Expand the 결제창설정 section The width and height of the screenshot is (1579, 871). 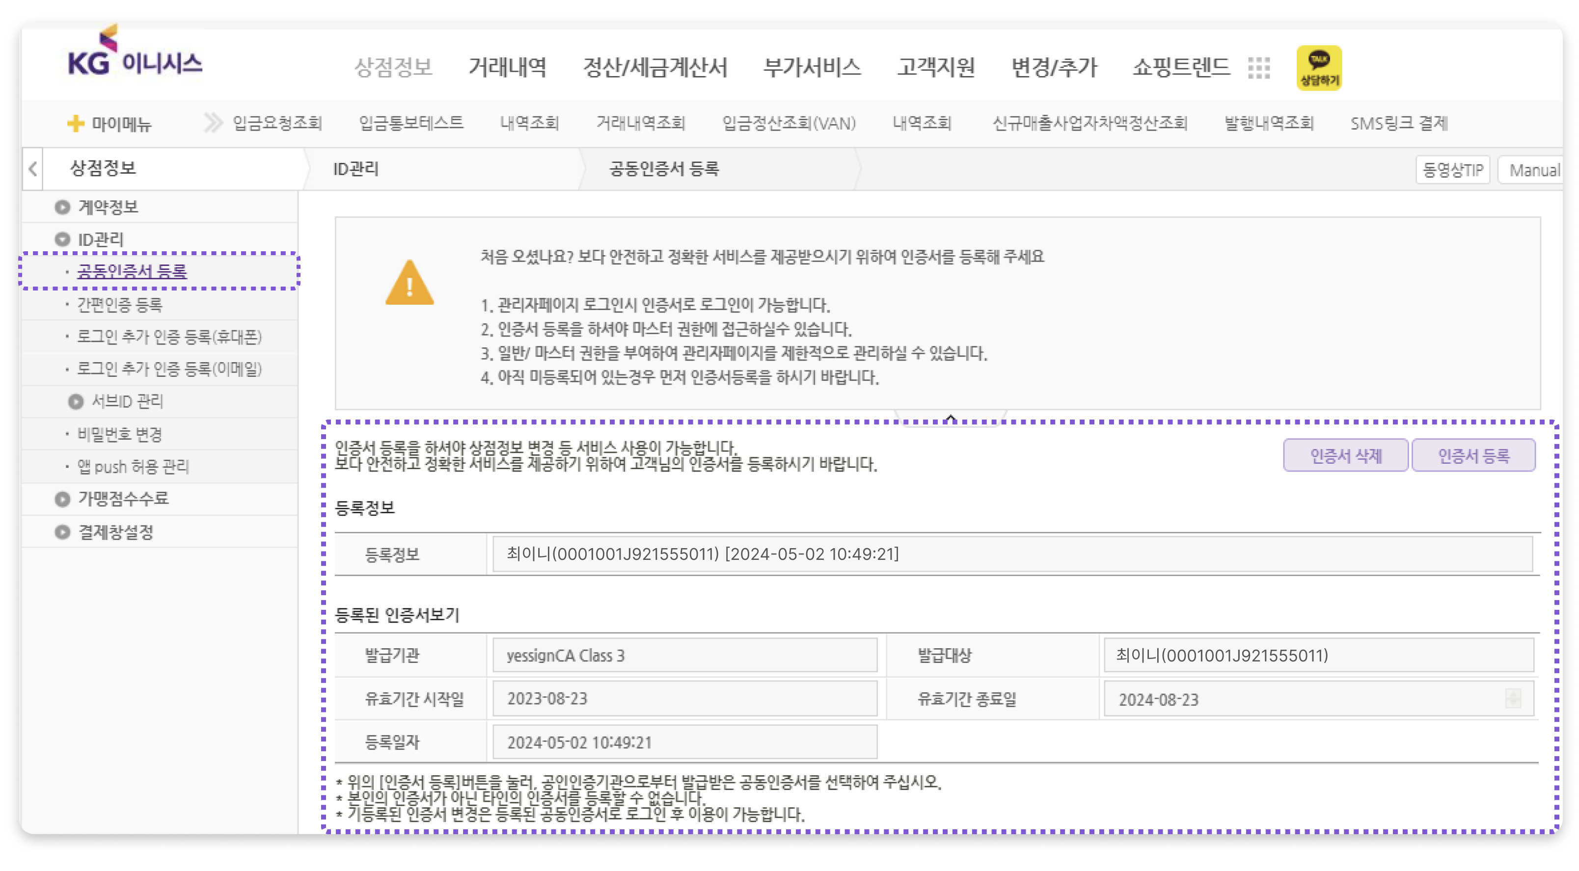point(62,531)
